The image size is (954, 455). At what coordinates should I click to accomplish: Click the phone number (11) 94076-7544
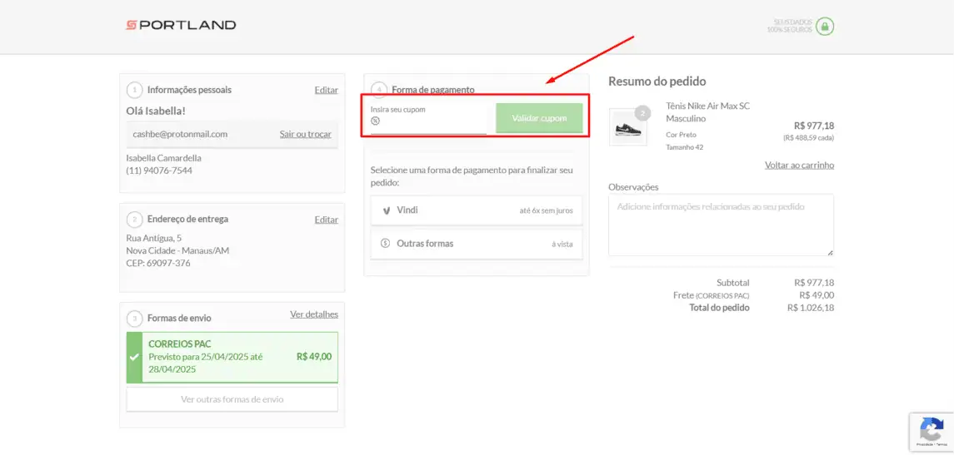coord(159,171)
